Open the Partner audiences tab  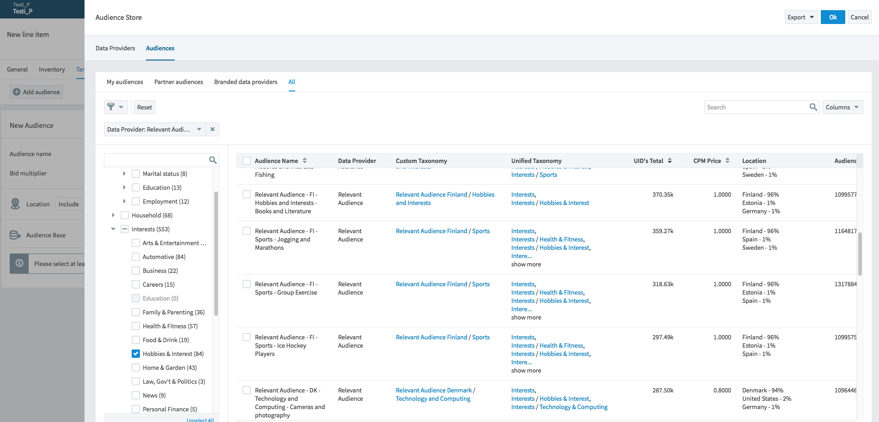point(179,82)
